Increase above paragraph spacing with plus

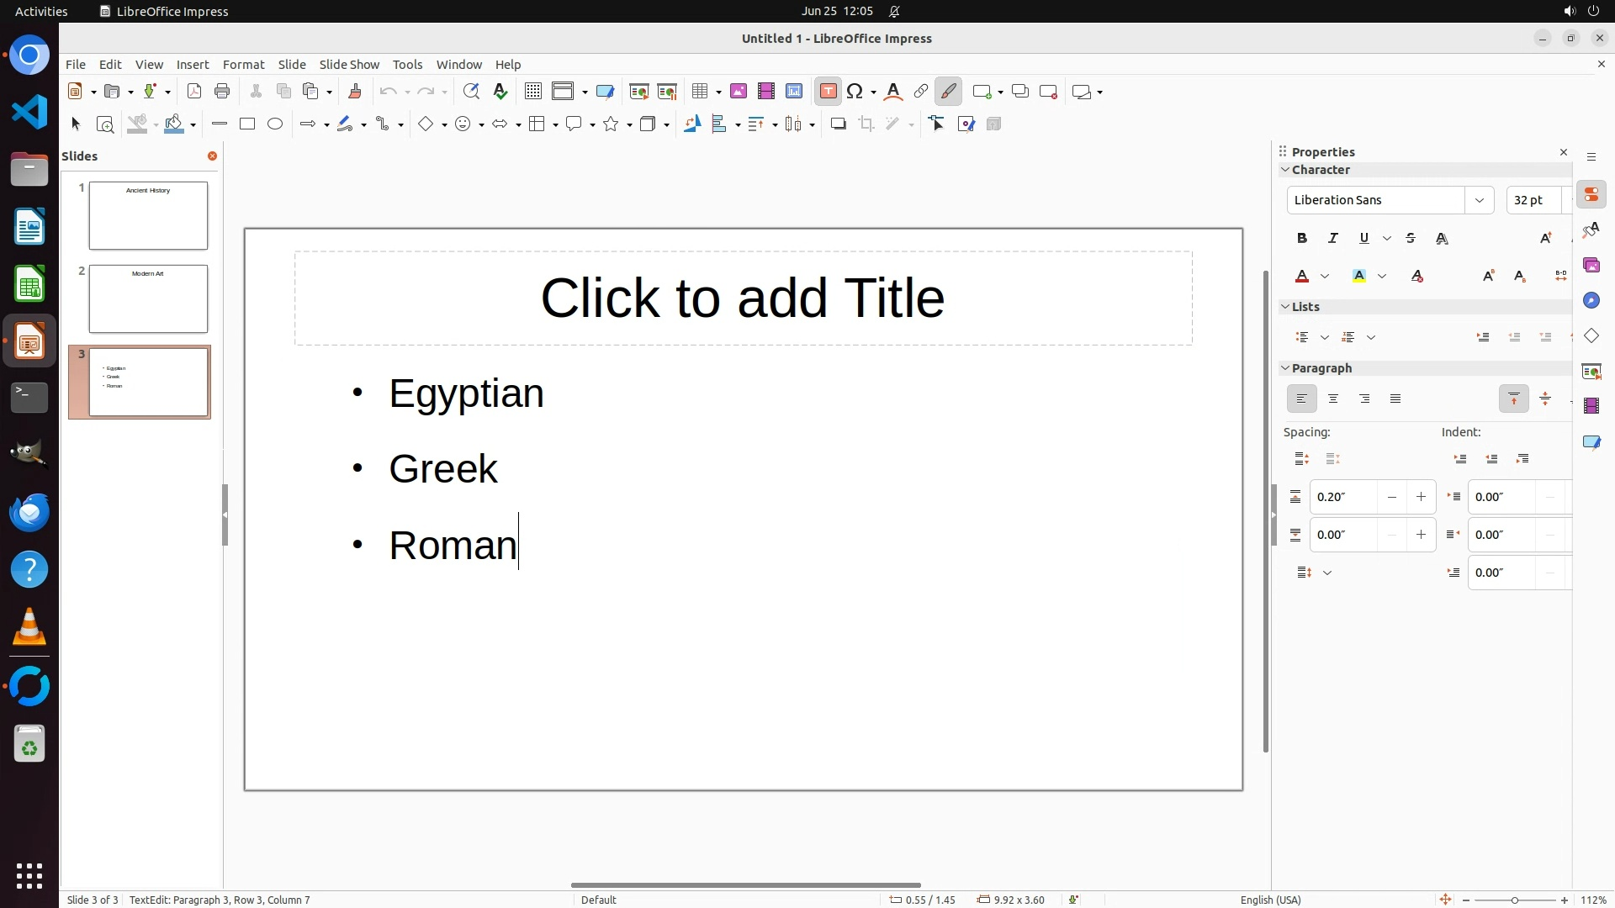tap(1421, 497)
